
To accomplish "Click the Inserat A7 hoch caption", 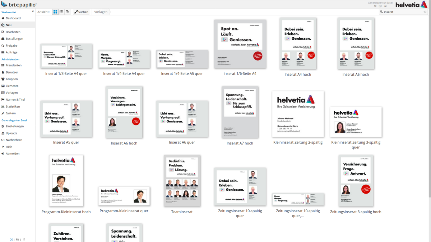I will point(240,143).
